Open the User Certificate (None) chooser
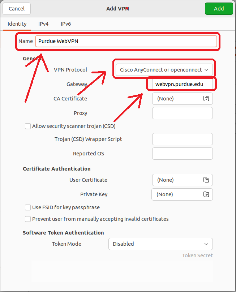The height and width of the screenshot is (292, 236). 177,180
